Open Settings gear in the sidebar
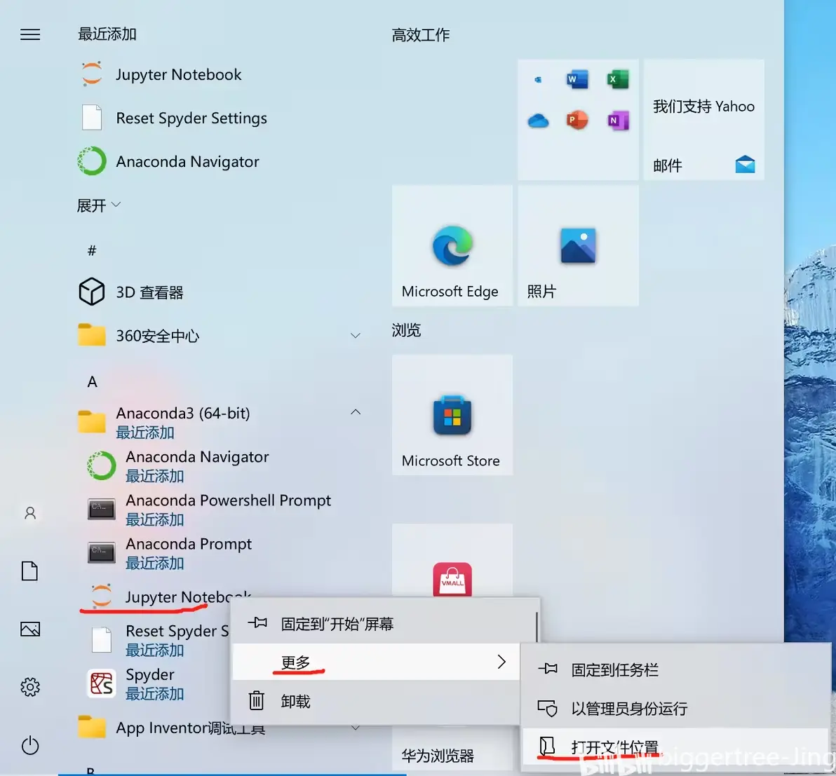Viewport: 836px width, 776px height. pyautogui.click(x=30, y=687)
